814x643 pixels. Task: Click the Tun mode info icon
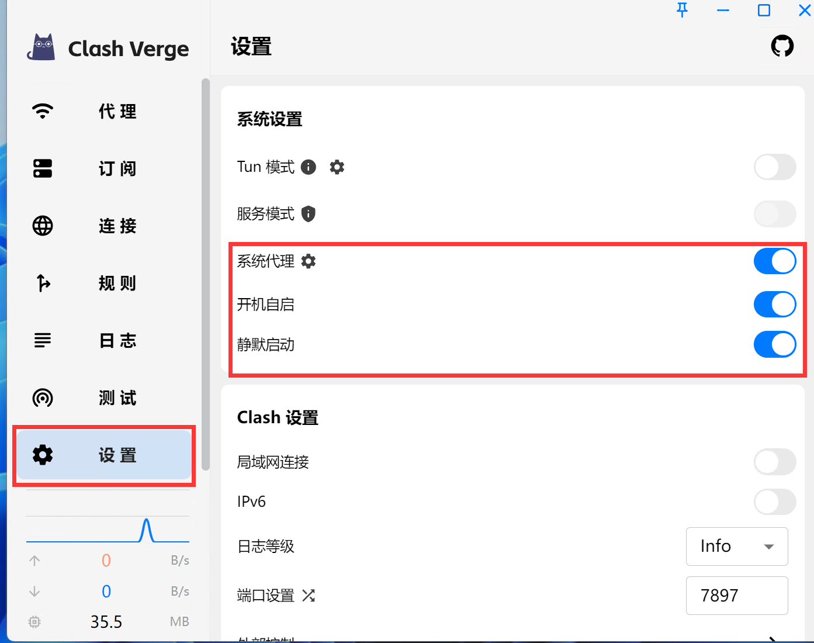point(309,167)
